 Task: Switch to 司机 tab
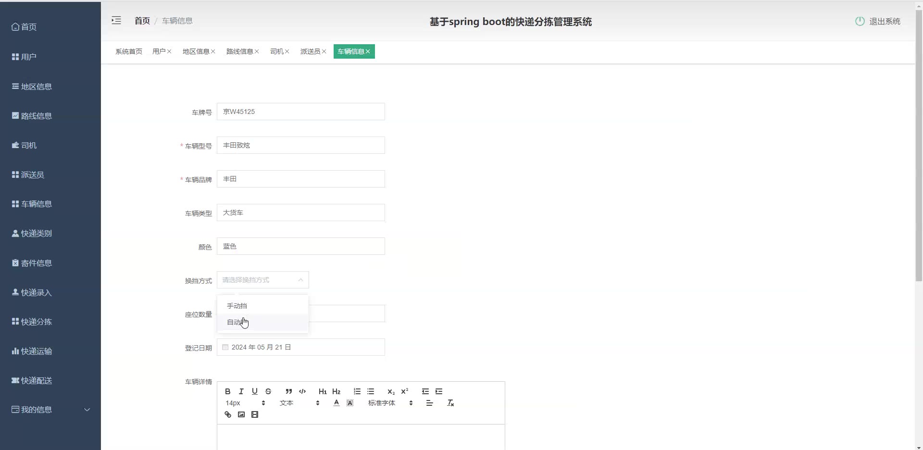pos(276,51)
